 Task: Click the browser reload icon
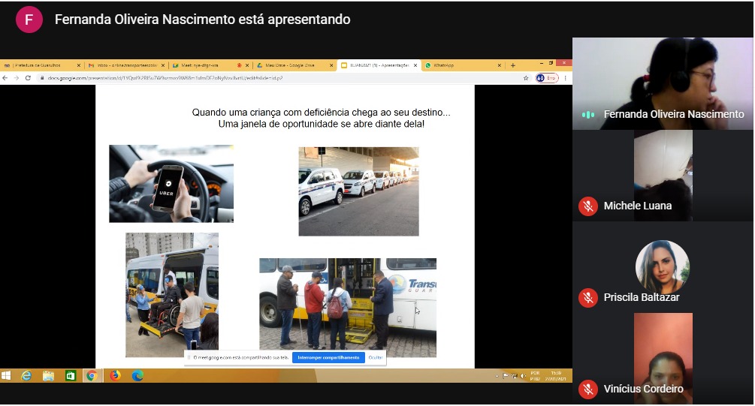[28, 78]
